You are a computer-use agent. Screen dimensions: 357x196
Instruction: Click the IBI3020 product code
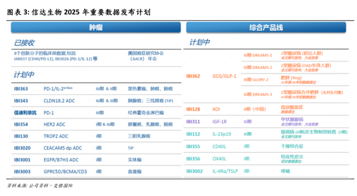coord(22,148)
